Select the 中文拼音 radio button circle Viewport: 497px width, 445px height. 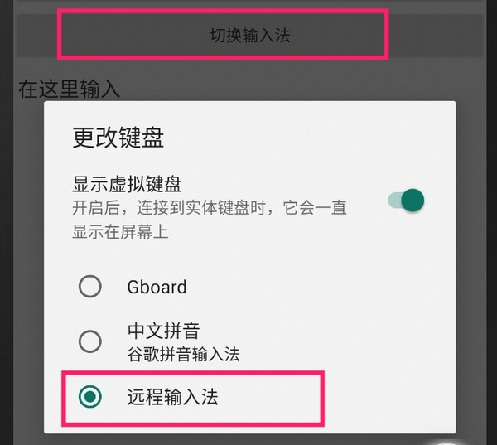[89, 341]
